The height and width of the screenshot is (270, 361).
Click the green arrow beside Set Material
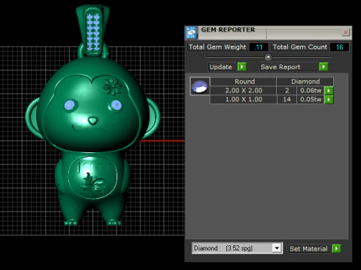[336, 248]
